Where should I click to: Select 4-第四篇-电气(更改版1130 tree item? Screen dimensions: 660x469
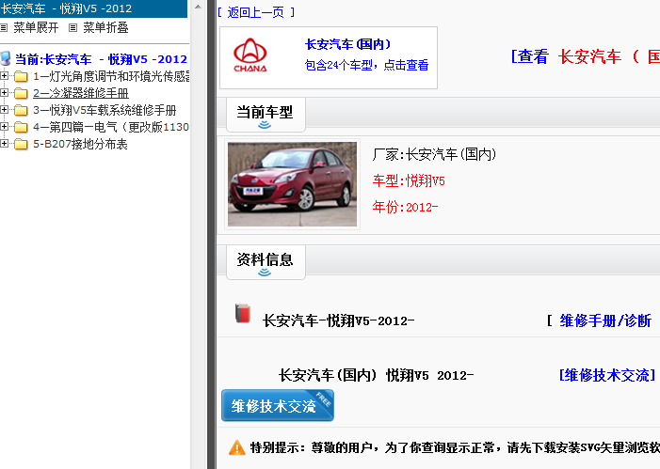pyautogui.click(x=111, y=127)
